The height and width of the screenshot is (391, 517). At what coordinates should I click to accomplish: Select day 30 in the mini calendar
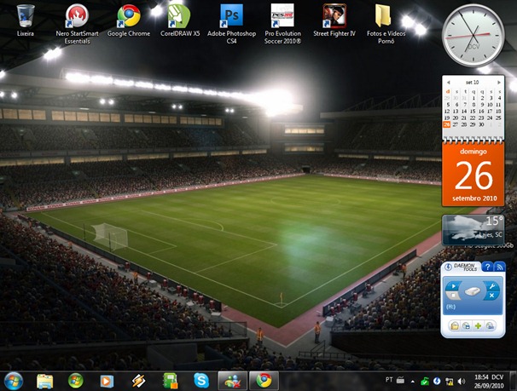(481, 124)
